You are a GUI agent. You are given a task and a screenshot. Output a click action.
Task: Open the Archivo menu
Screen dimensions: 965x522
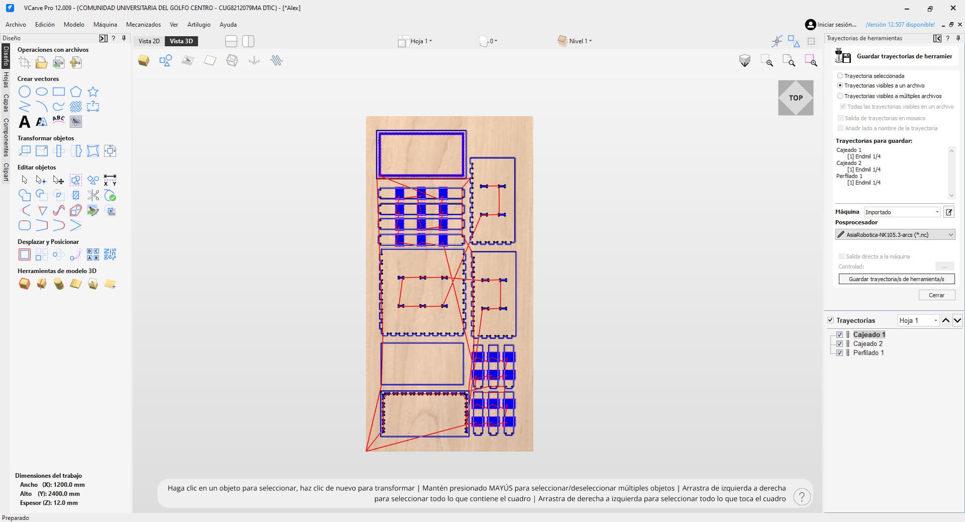click(16, 24)
